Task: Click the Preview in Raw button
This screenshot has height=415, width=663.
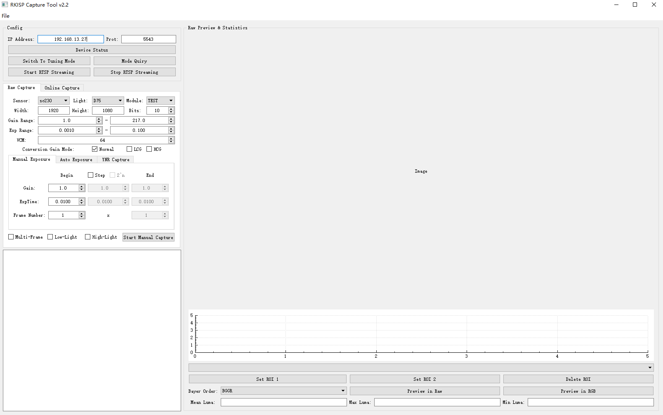Action: pos(425,391)
